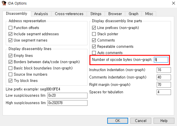Image resolution: width=177 pixels, height=126 pixels.
Task: Toggle Use segment names checkbox
Action: click(x=10, y=40)
